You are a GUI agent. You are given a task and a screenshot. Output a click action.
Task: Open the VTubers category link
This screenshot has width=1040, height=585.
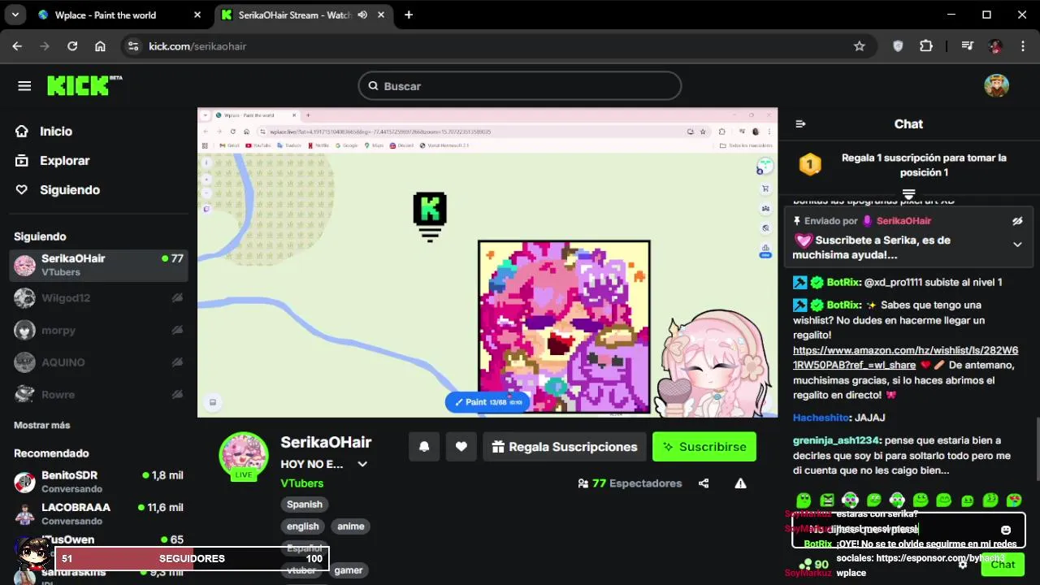[x=302, y=483]
